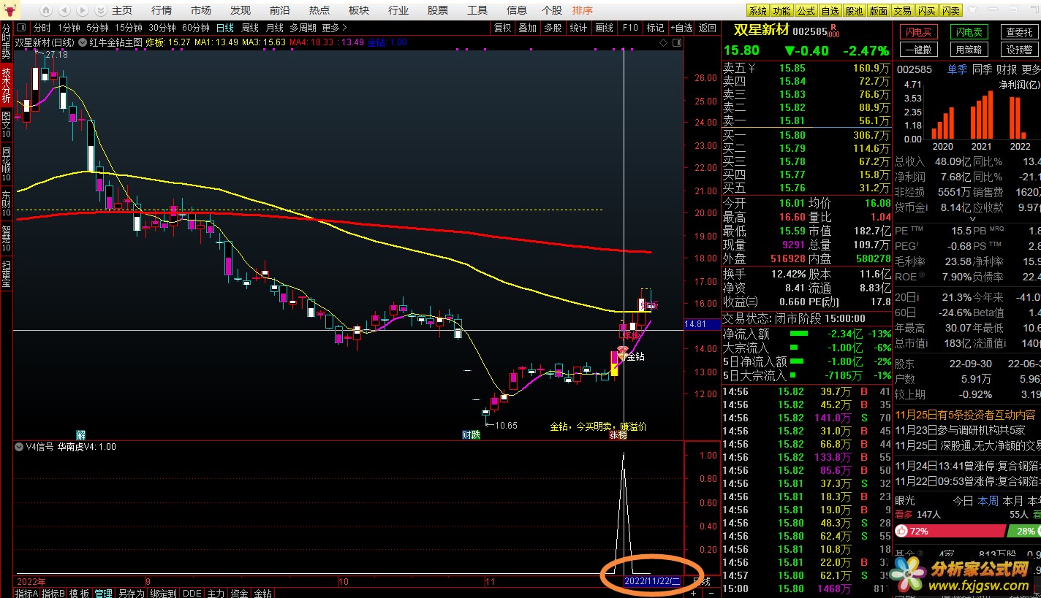Viewport: 1041px width, 598px height.
Task: Open the 公式 yellow menu button
Action: pyautogui.click(x=806, y=10)
